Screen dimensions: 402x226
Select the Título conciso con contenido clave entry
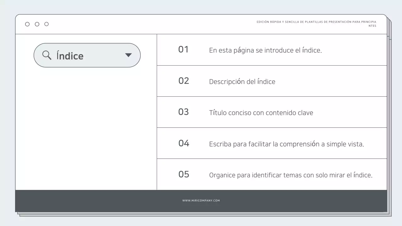[x=261, y=112]
